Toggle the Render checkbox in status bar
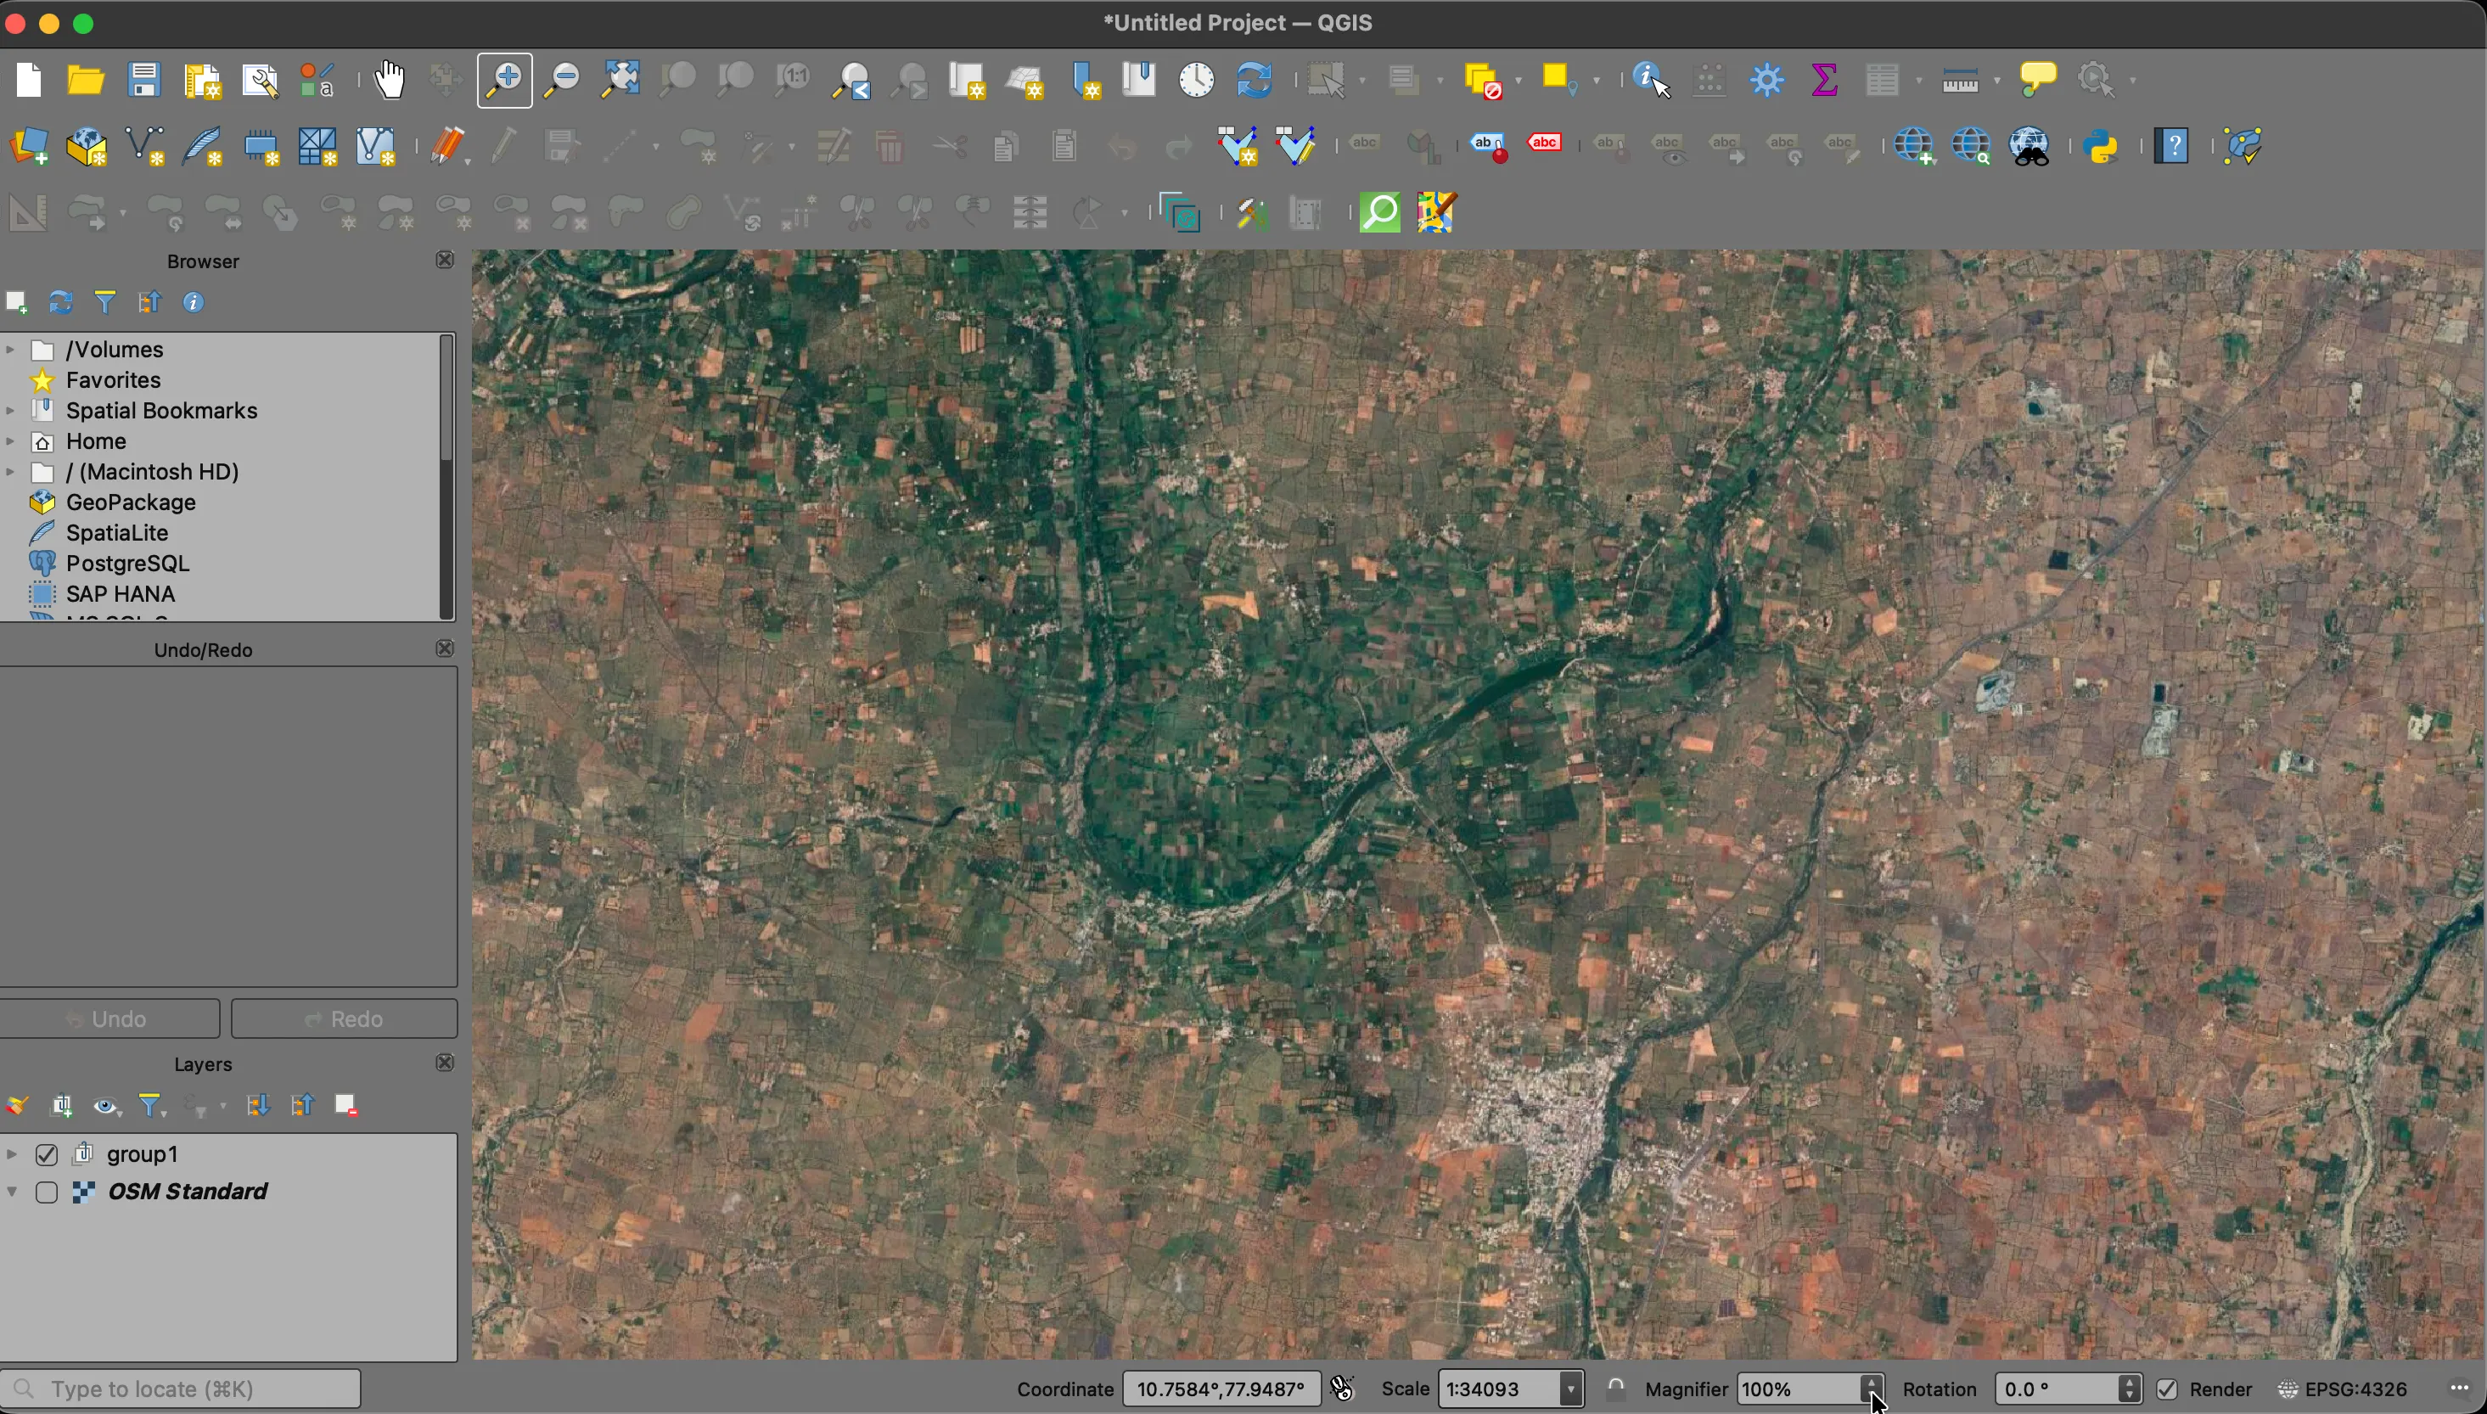The height and width of the screenshot is (1414, 2487). 2170,1388
